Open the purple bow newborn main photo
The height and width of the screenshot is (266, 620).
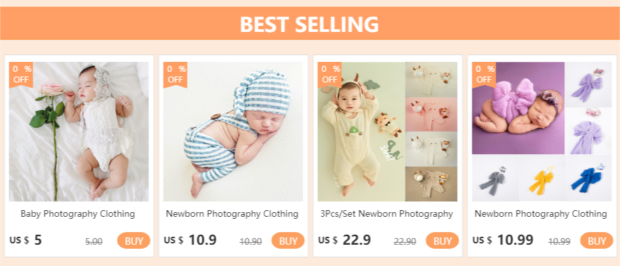(518, 108)
